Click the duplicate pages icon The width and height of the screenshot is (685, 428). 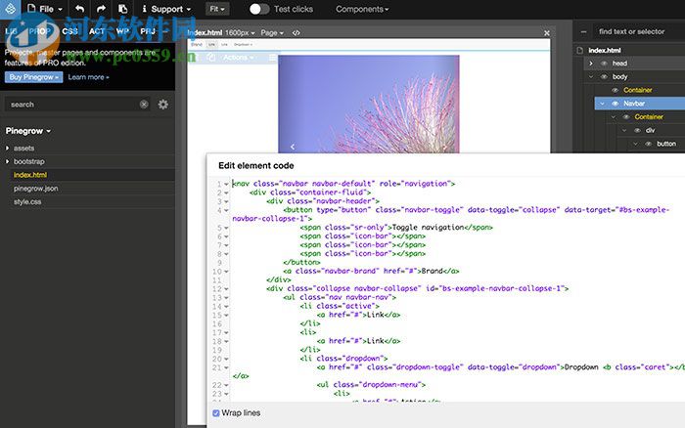[122, 9]
